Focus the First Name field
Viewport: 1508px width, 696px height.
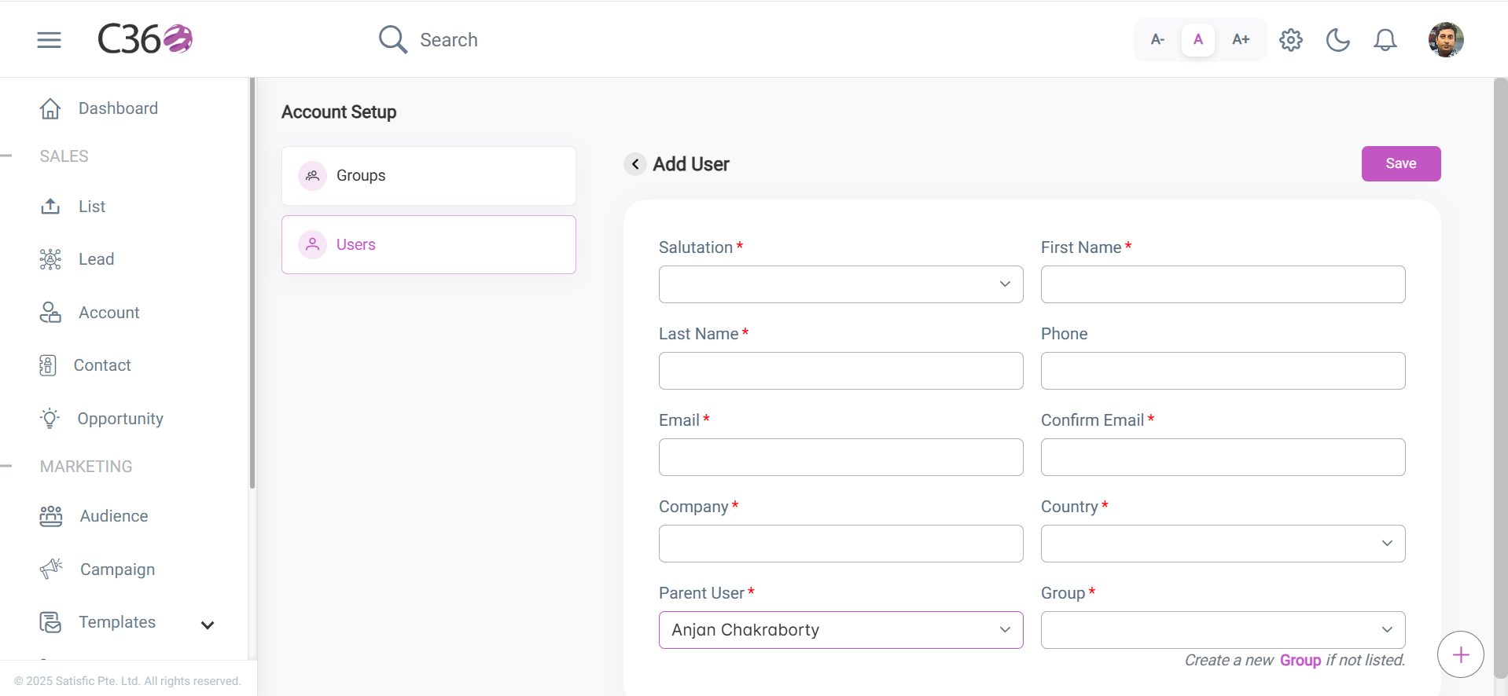(x=1223, y=284)
